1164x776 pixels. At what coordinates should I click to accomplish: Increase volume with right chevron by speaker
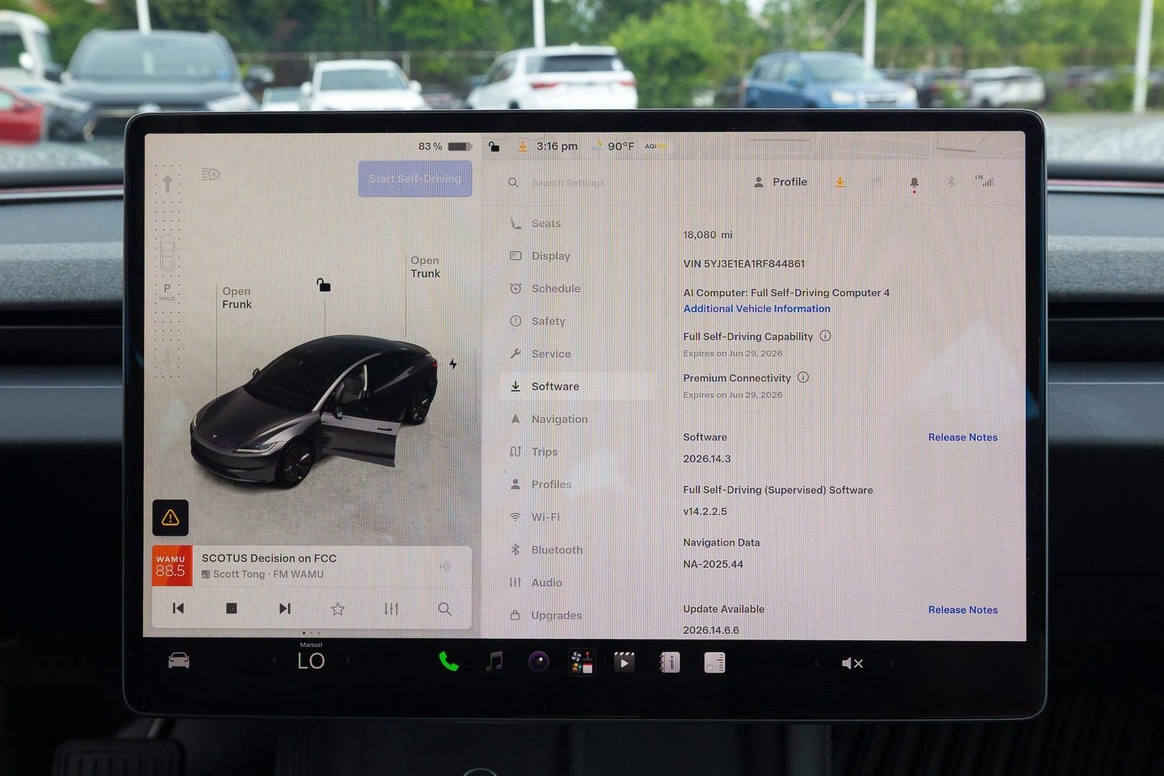pos(891,663)
